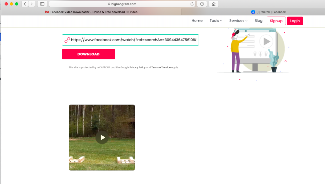Click the reload icon in the address bar
325x184 pixels.
pyautogui.click(x=192, y=4)
